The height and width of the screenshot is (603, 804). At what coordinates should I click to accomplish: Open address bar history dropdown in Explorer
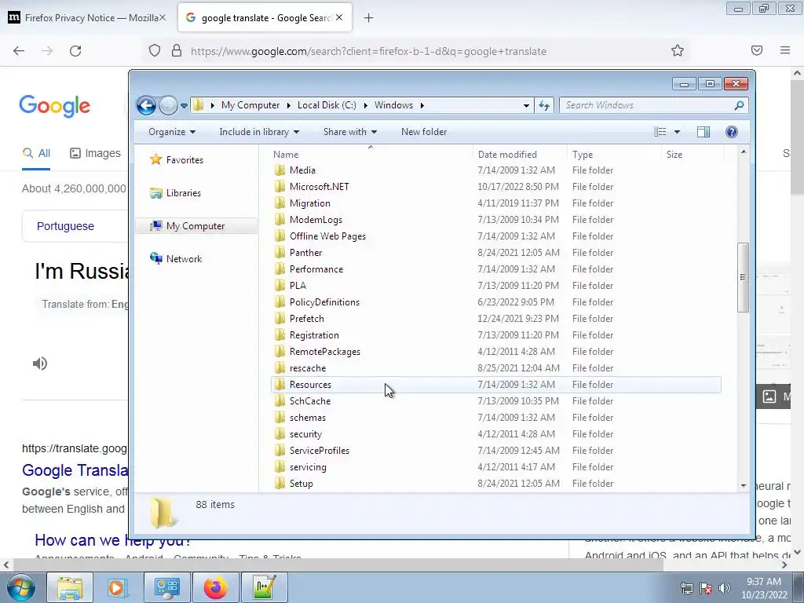click(526, 106)
